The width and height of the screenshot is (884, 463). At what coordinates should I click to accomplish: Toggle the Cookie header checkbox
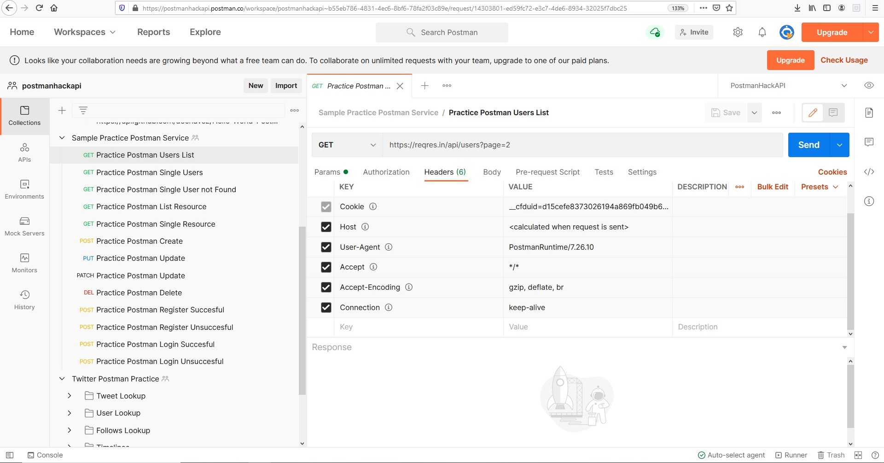(x=326, y=207)
